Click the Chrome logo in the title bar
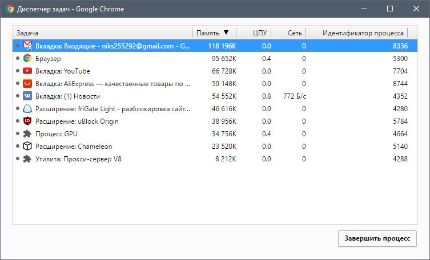Viewport: 430px width, 260px height. tap(10, 9)
